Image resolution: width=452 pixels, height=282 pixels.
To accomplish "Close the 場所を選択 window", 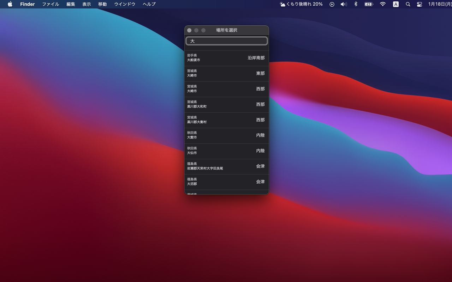I will [x=189, y=30].
